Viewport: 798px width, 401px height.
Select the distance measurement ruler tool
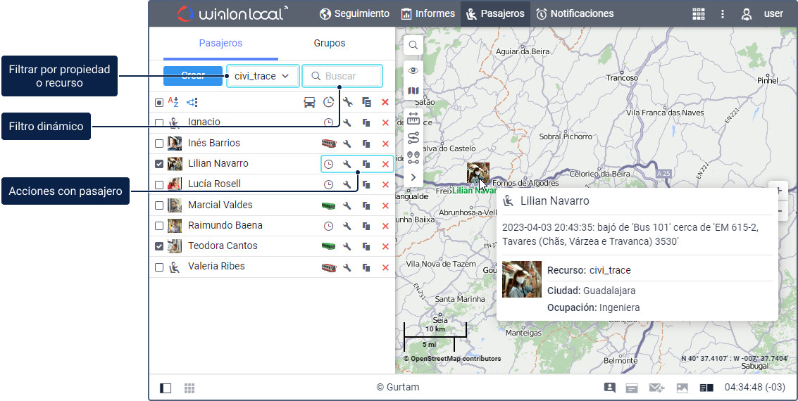click(413, 117)
